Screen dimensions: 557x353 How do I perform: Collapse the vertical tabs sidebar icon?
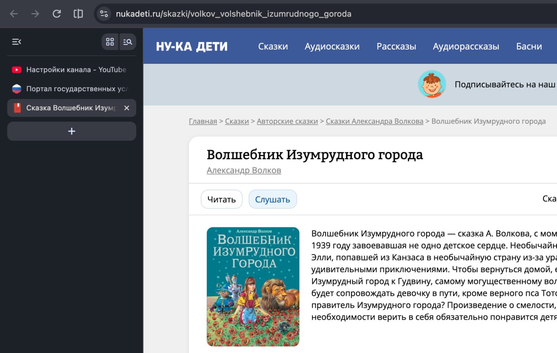tap(17, 42)
